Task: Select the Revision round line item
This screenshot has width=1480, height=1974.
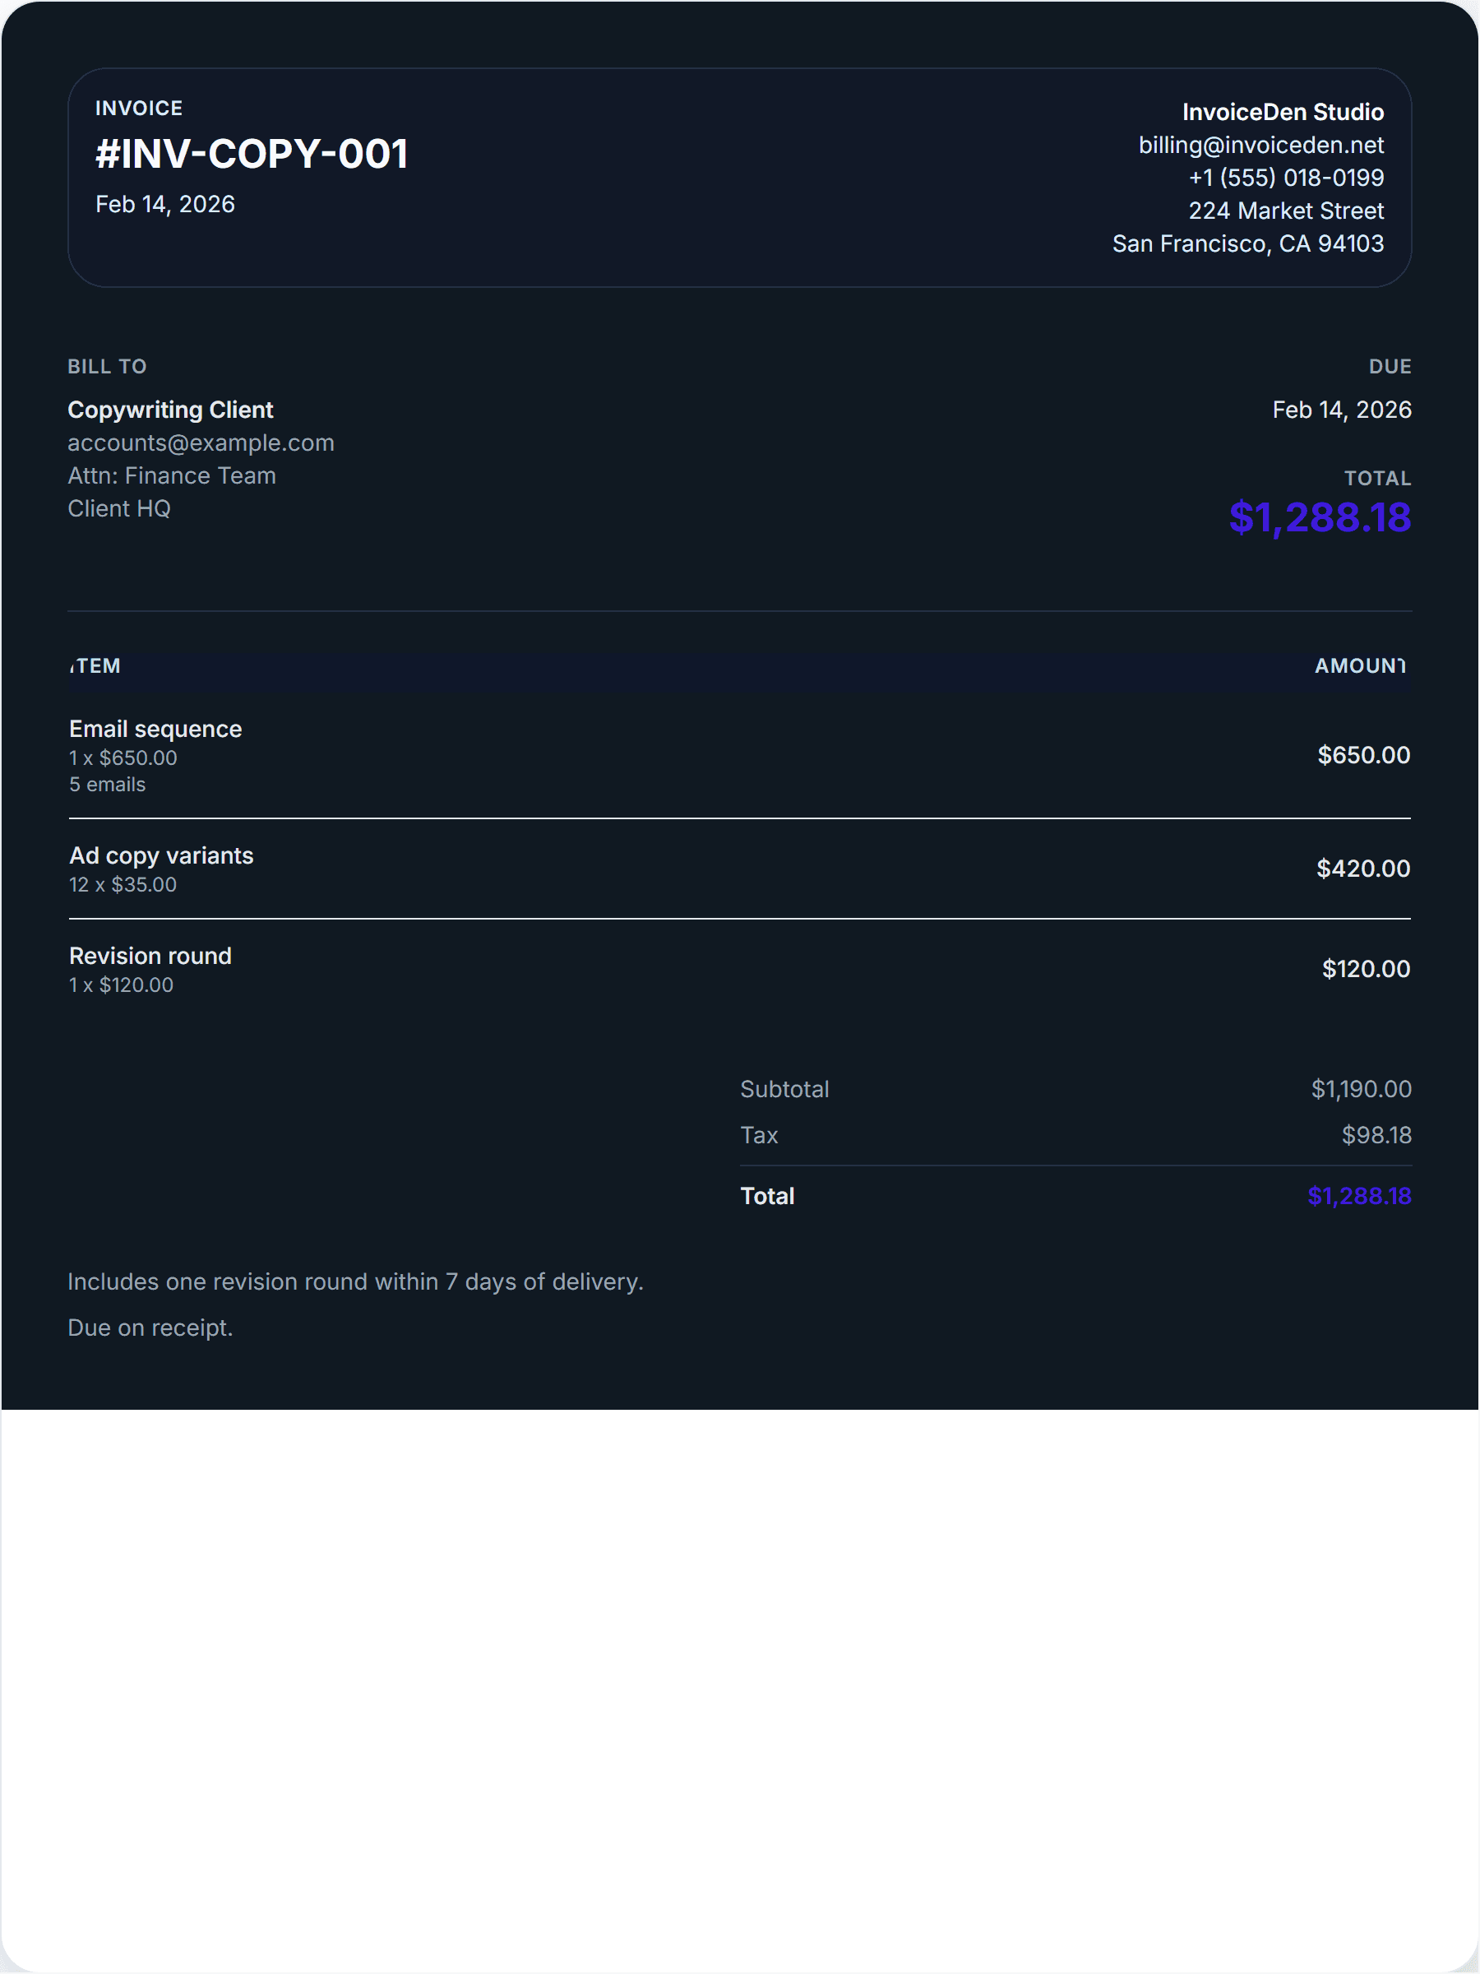Action: [150, 956]
